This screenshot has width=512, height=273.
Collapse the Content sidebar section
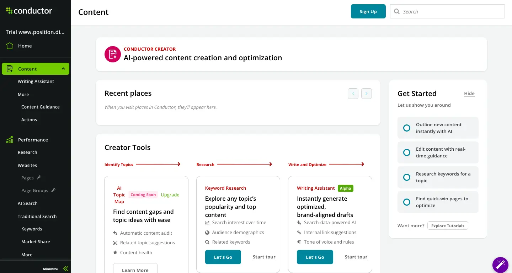63,69
